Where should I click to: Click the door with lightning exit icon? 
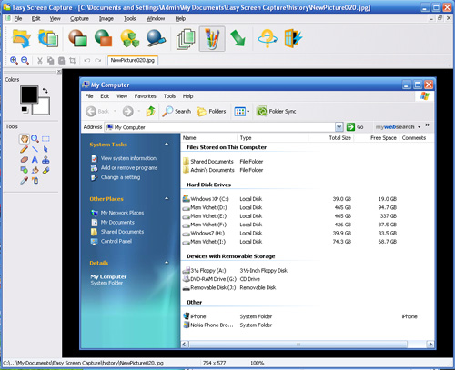(x=293, y=38)
